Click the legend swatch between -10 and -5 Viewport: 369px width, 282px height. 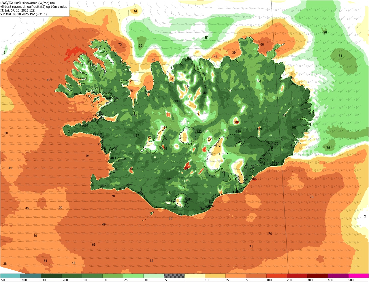tap(154, 276)
